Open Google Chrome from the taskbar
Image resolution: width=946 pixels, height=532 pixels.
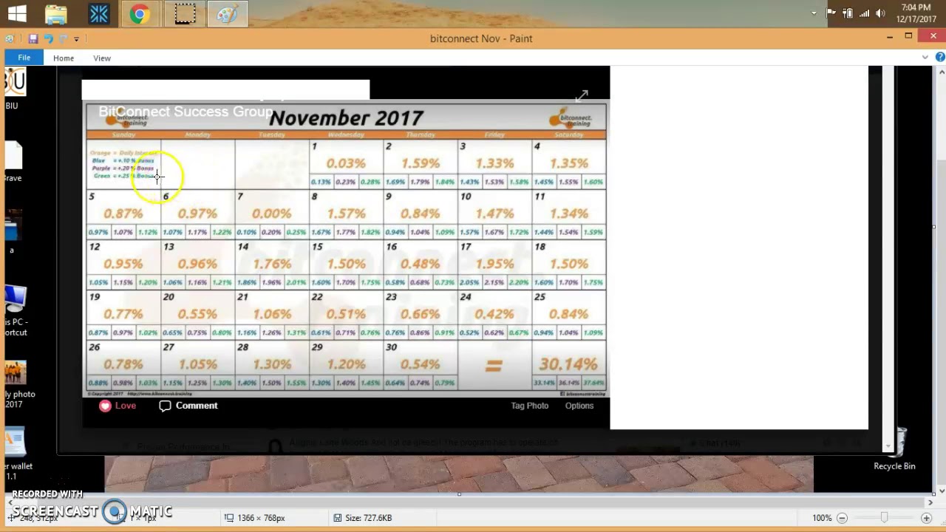(140, 13)
